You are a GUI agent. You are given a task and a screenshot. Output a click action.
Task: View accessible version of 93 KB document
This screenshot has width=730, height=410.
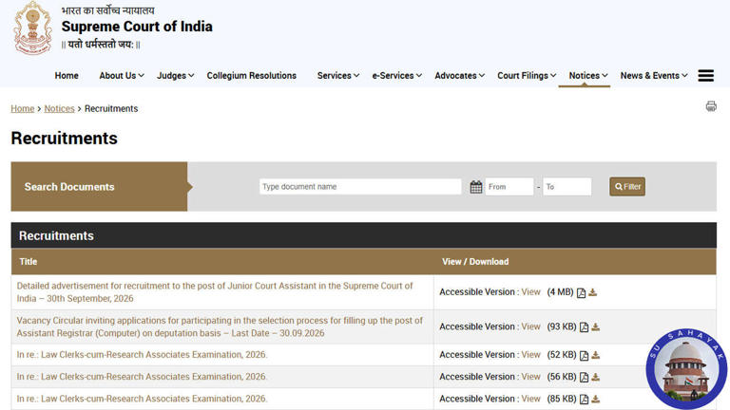(x=530, y=326)
